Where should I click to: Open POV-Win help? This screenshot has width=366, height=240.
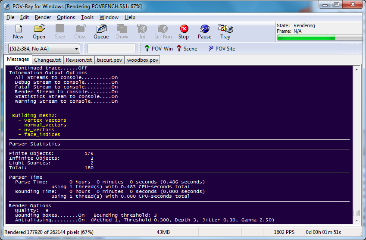tap(159, 49)
